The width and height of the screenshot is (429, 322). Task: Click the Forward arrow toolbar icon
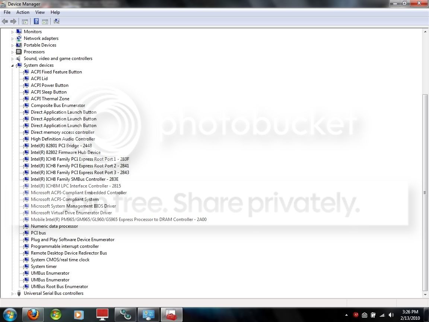(13, 21)
